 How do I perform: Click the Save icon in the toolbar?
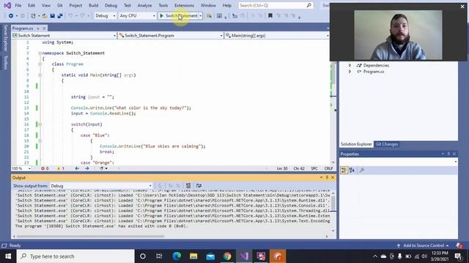click(x=52, y=16)
